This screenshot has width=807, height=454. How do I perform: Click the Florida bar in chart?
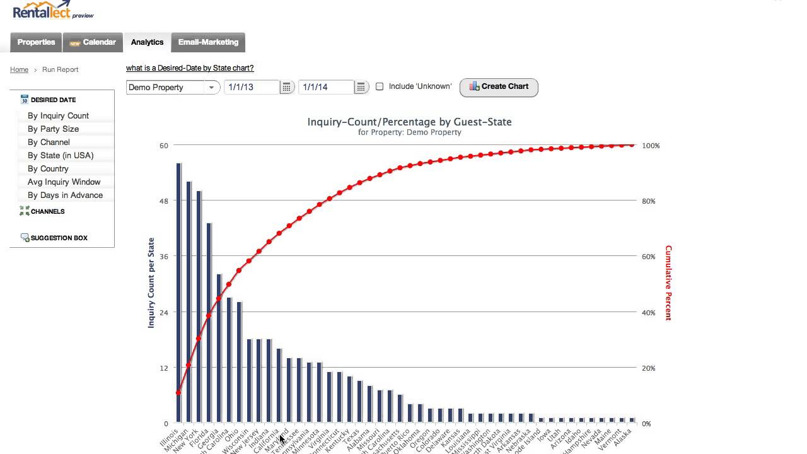click(209, 322)
